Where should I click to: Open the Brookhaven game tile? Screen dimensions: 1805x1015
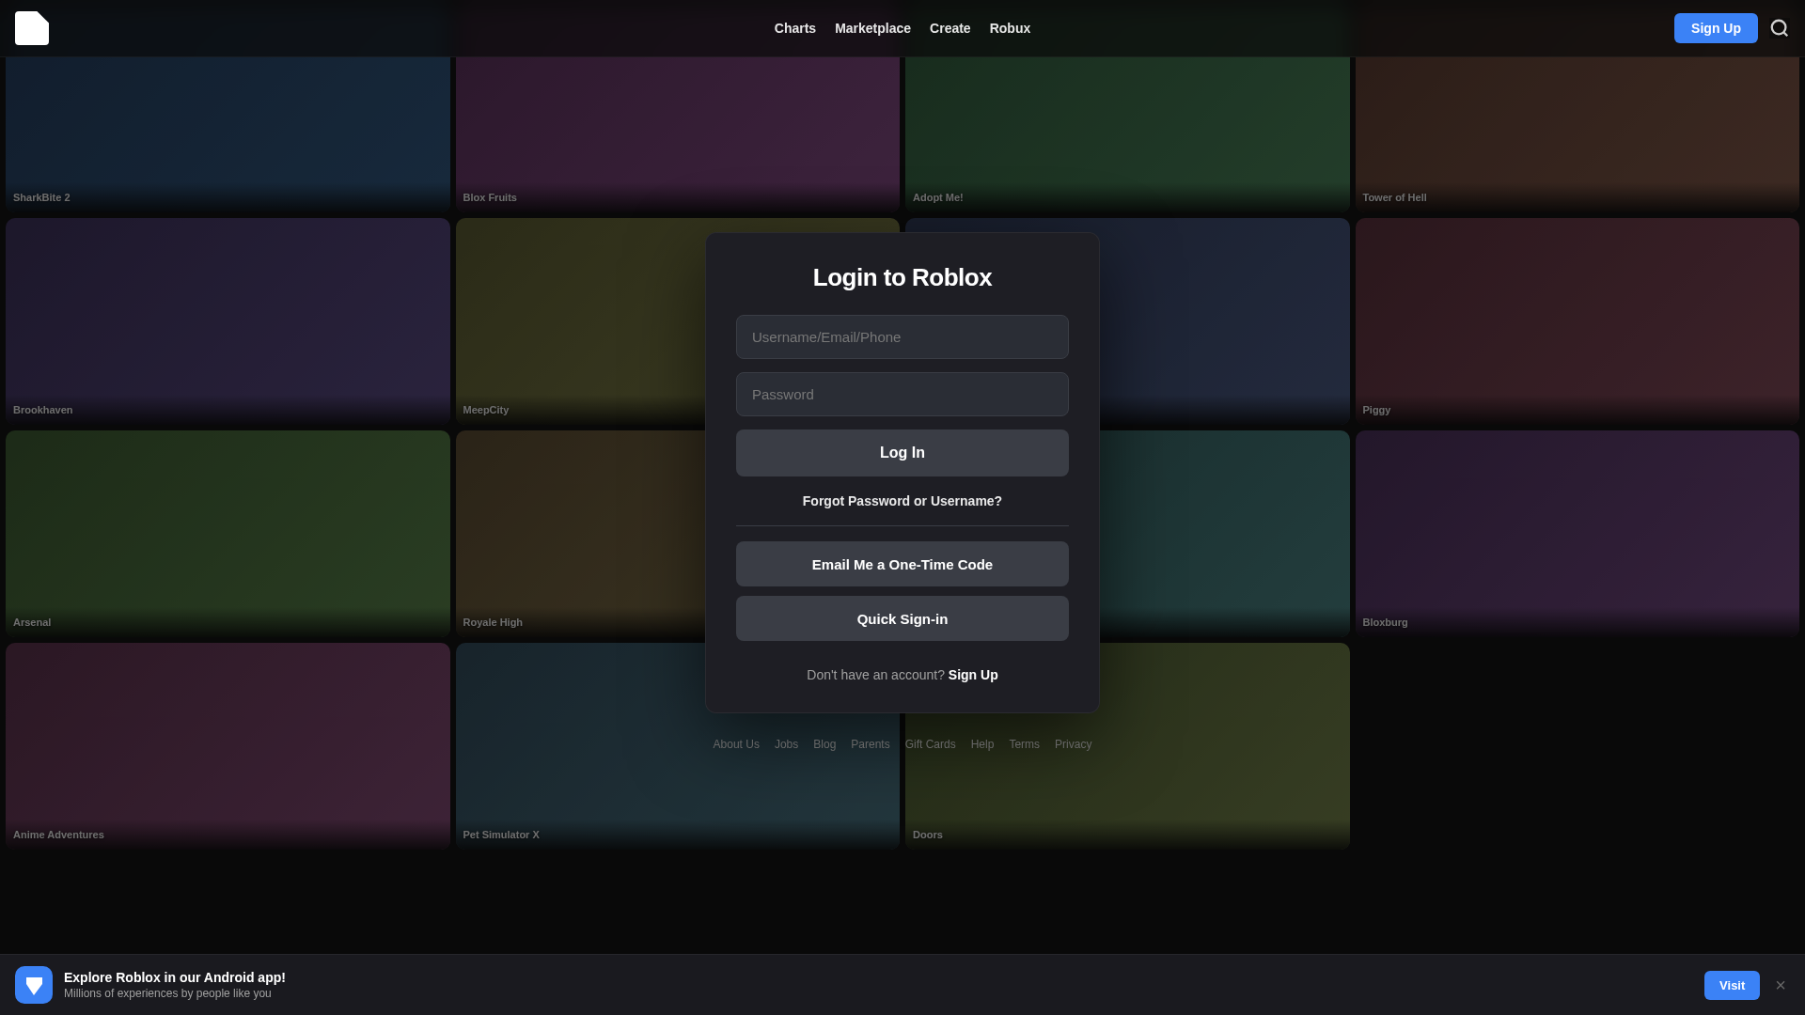click(228, 321)
